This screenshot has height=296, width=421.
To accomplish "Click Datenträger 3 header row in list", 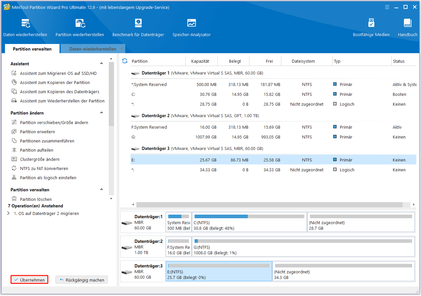I will (273, 149).
